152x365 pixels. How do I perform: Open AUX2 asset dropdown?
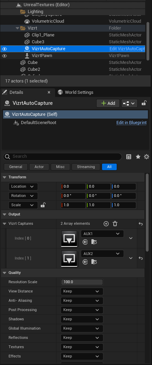102,254
